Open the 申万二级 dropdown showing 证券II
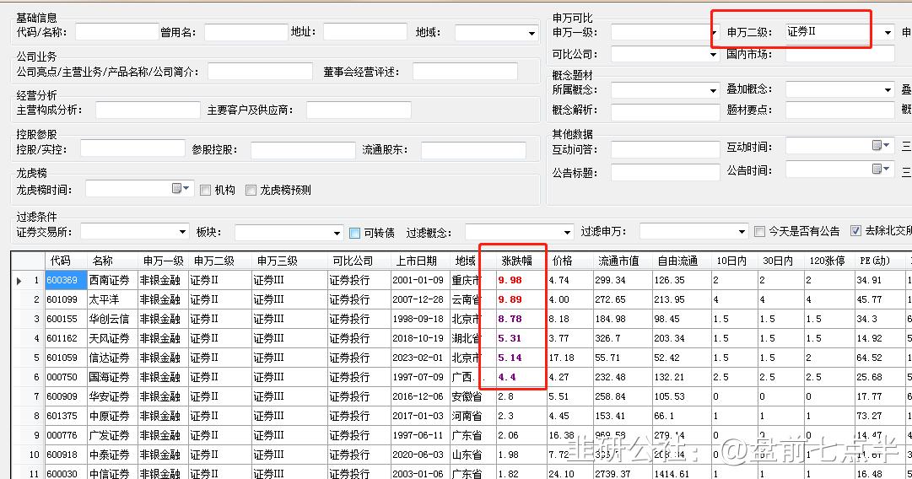 888,33
